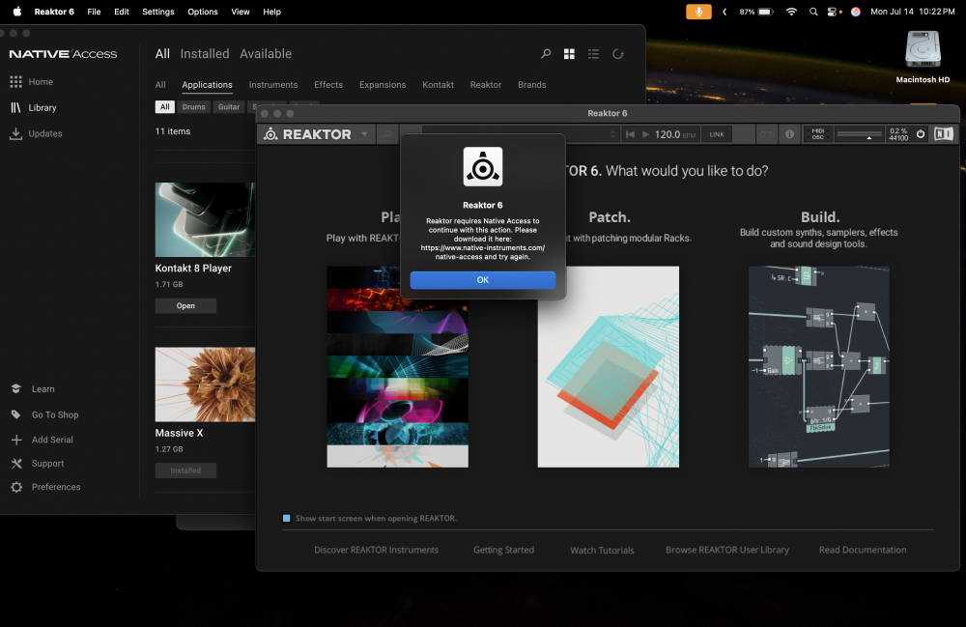This screenshot has width=966, height=627.
Task: Click the Native Access refresh icon
Action: (x=618, y=54)
